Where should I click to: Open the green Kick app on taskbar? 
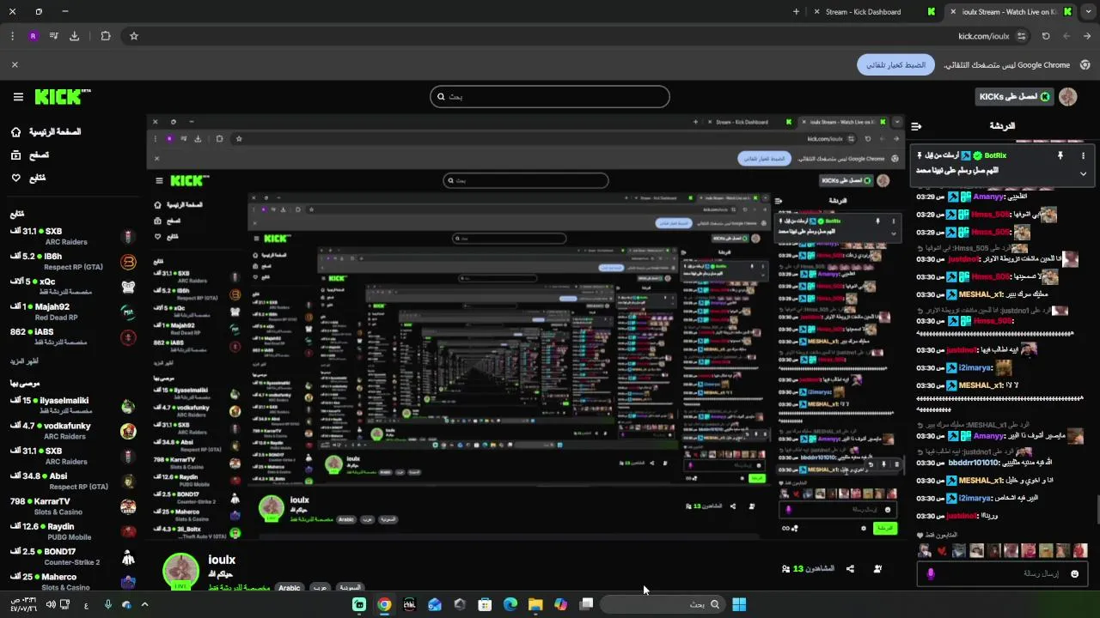click(x=359, y=604)
